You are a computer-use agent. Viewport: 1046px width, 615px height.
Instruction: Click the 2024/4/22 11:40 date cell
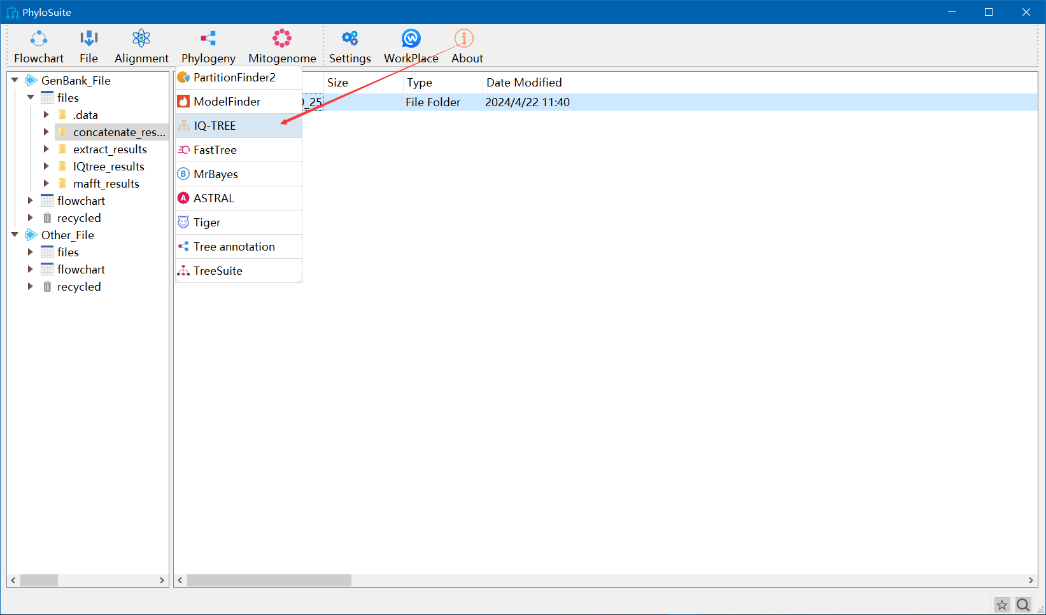click(x=527, y=102)
